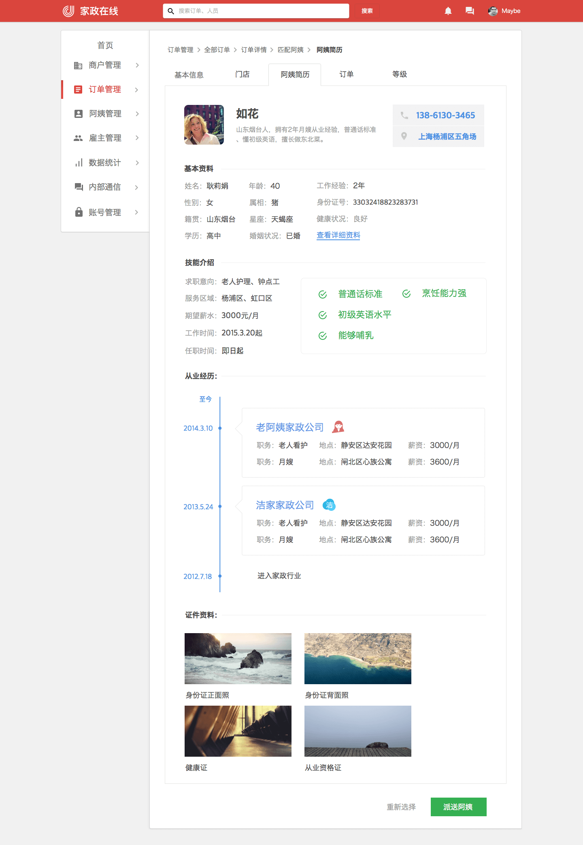The height and width of the screenshot is (845, 583).
Task: Switch to the 基本信息 tab
Action: click(189, 75)
